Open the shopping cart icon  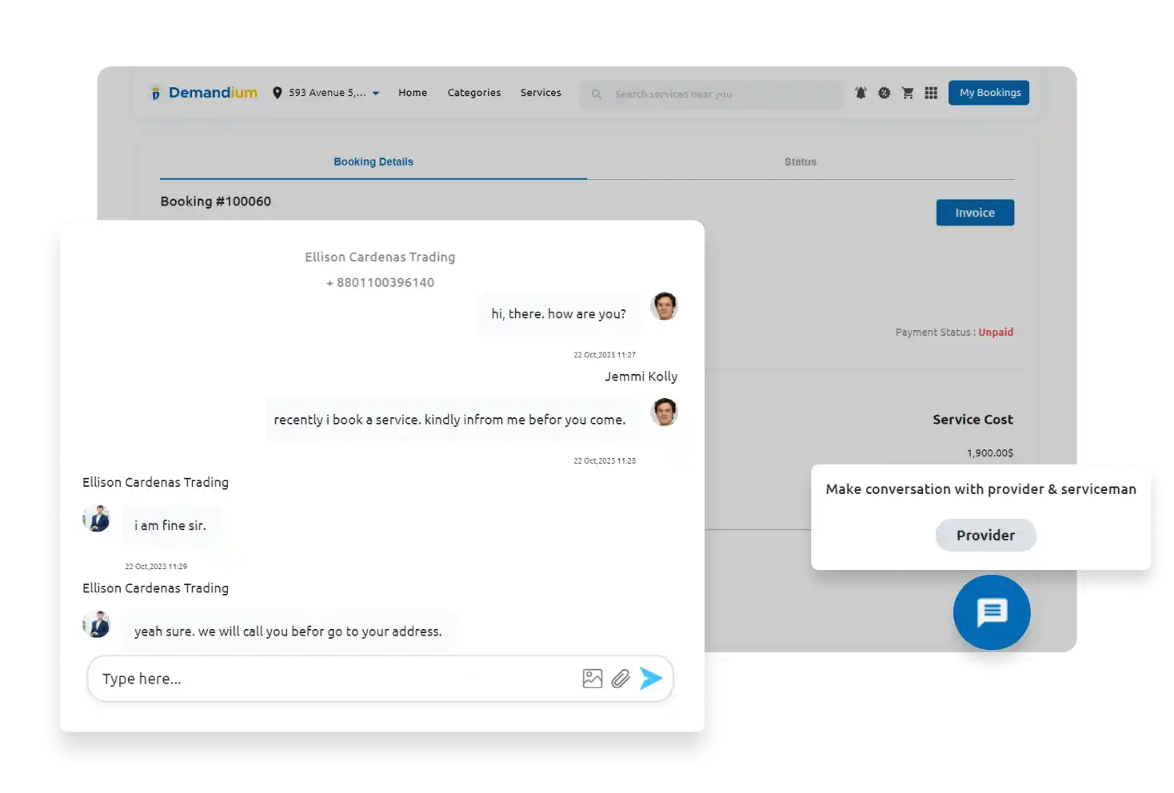(x=908, y=93)
